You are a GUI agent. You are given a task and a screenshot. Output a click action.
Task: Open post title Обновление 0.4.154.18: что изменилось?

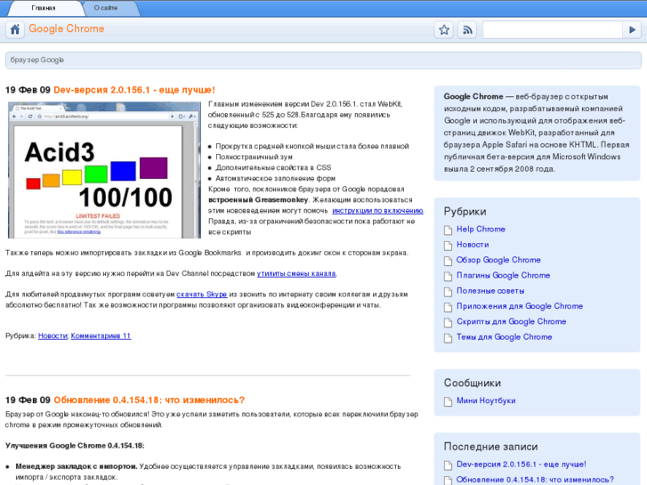pos(149,400)
